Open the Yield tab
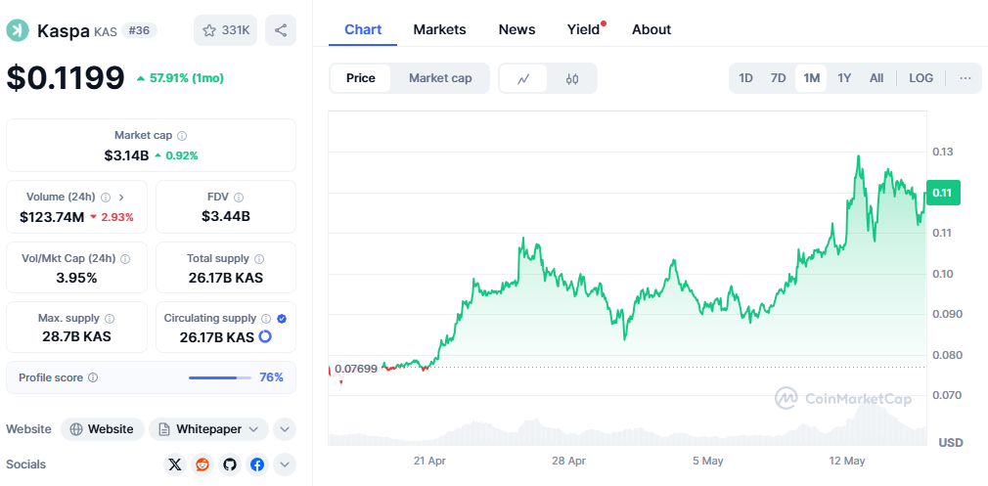Viewport: 988px width, 486px height. pyautogui.click(x=583, y=29)
